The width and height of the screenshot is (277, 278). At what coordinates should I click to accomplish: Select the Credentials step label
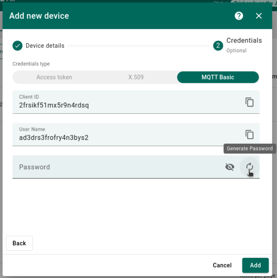click(x=244, y=41)
